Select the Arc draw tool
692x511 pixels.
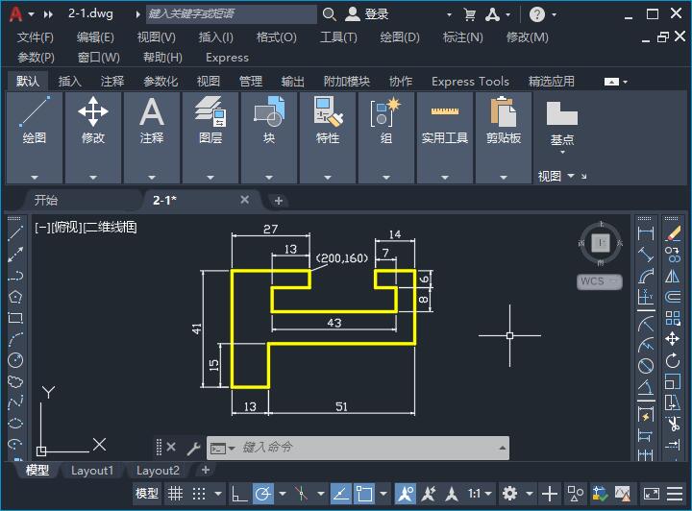(x=15, y=339)
